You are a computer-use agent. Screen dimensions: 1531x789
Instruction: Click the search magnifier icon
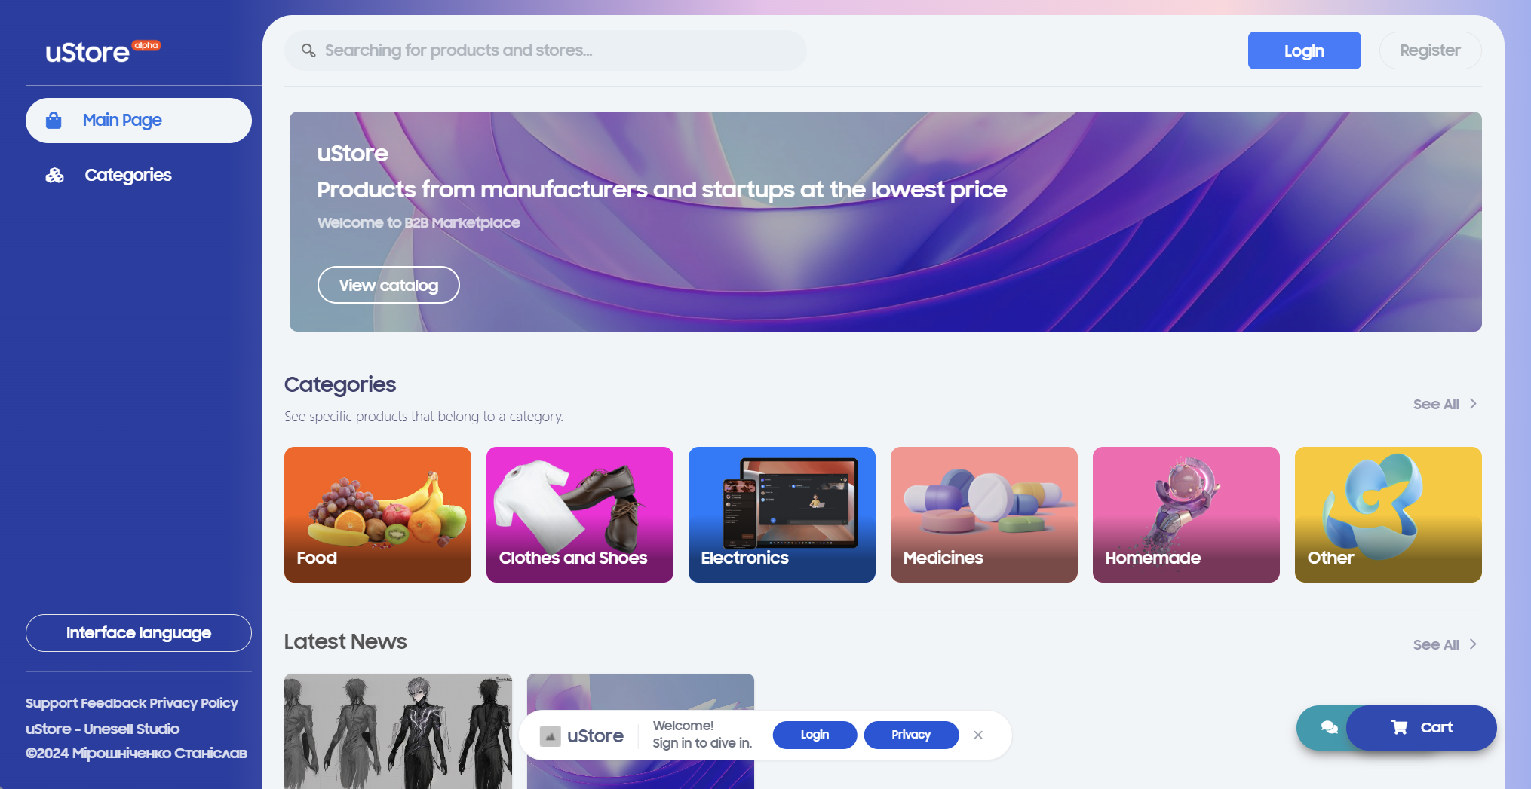click(308, 50)
